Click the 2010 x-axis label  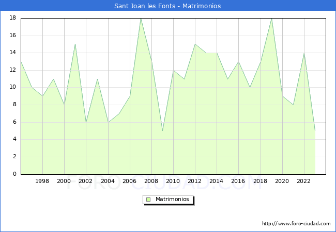point(173,181)
